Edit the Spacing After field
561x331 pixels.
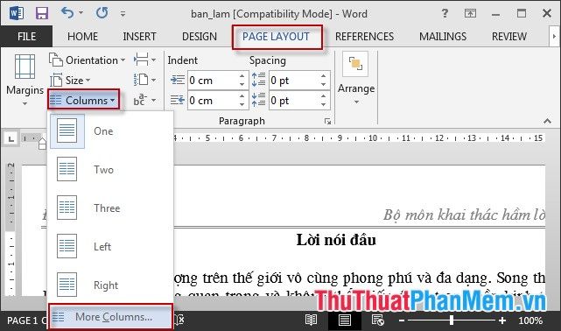294,101
